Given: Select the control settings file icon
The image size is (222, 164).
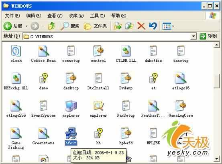Looking at the screenshot, I should [x=98, y=51].
